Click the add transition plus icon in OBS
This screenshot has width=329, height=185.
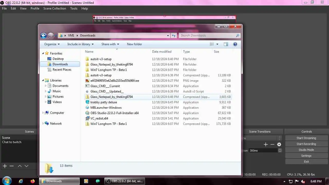(266, 144)
